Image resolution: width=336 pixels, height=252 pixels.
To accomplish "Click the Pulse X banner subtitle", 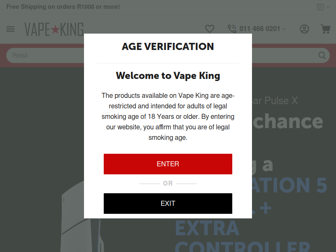I will click(x=275, y=101).
